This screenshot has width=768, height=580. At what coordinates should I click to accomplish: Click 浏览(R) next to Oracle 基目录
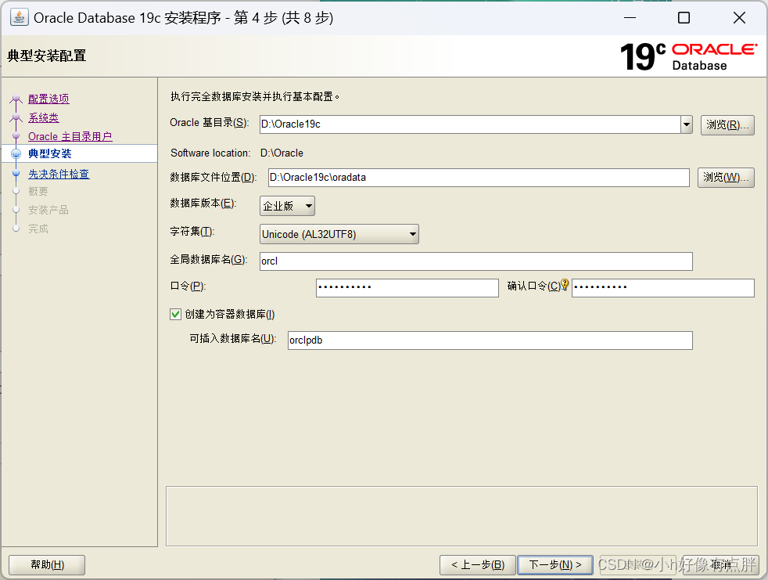point(727,124)
